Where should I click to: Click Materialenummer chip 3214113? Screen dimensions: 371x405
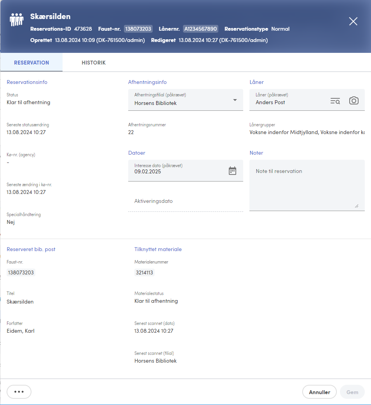(144, 272)
